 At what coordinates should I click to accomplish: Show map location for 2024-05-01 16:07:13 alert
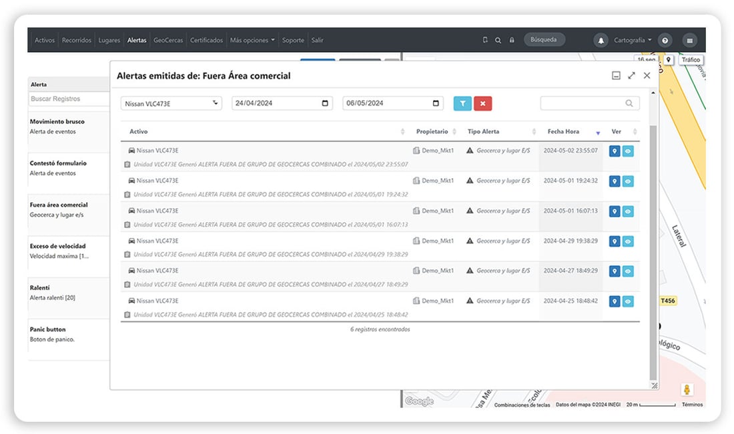[x=615, y=211]
